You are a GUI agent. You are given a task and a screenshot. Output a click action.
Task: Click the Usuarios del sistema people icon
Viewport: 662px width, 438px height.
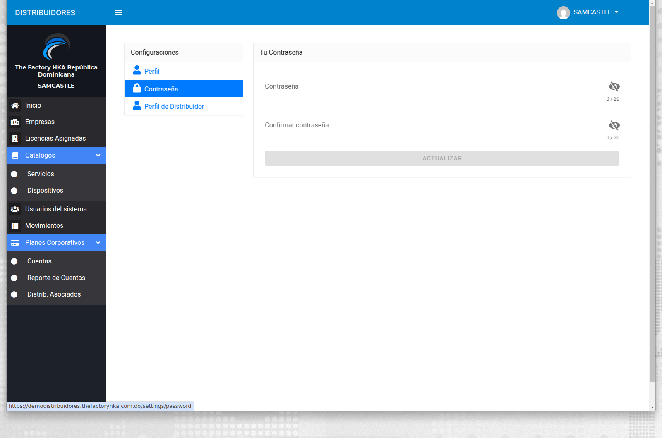(15, 209)
